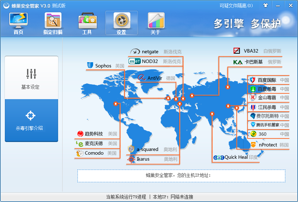Image resolution: width=298 pixels, height=202 pixels.
Task: Click the 白俄罗斯 label beside VBA32
Action: pos(272,51)
